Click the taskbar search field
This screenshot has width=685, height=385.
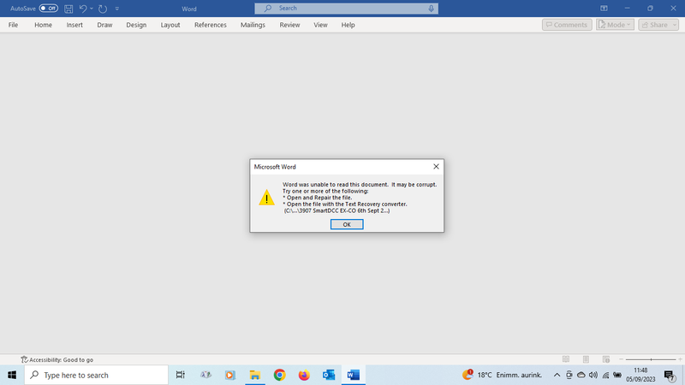tap(96, 375)
